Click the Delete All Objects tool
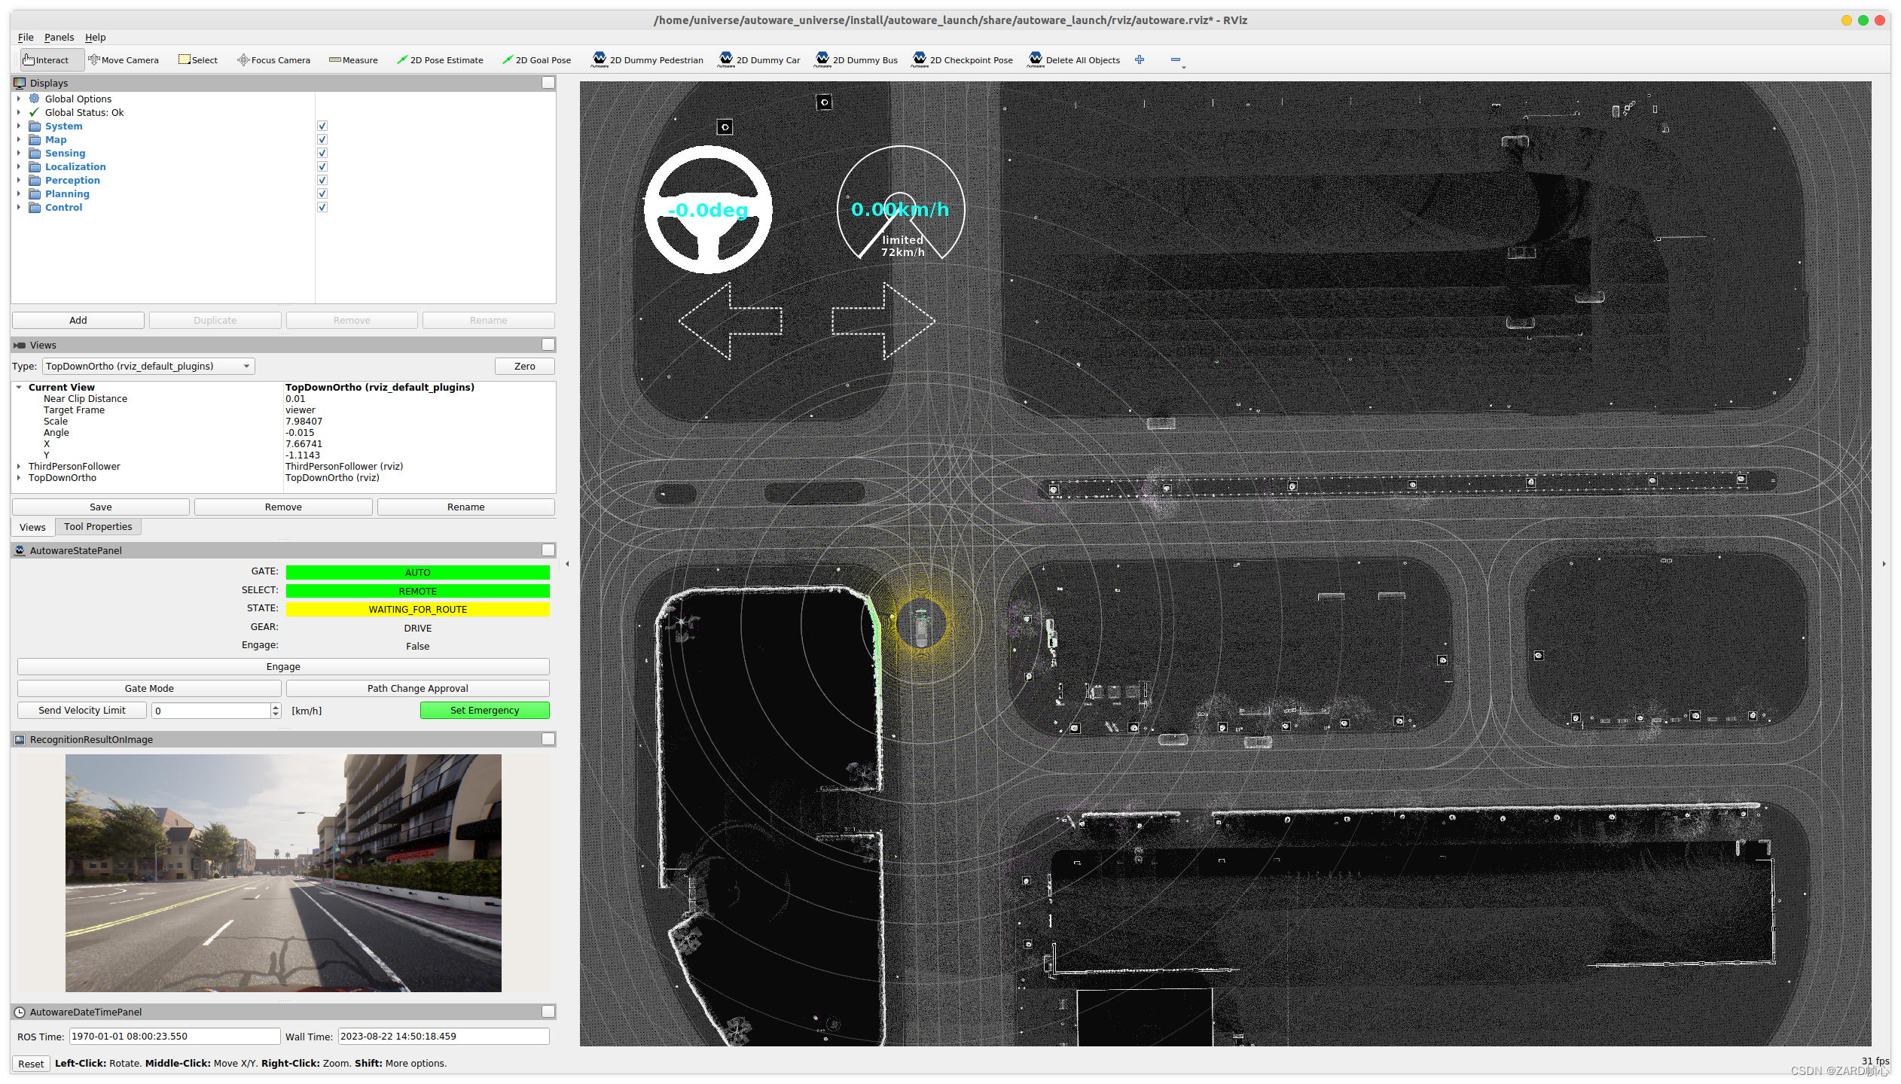1901x1084 pixels. [x=1073, y=60]
